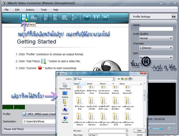Click the Name field in Profile Settings
179x136 pixels.
(x=156, y=29)
